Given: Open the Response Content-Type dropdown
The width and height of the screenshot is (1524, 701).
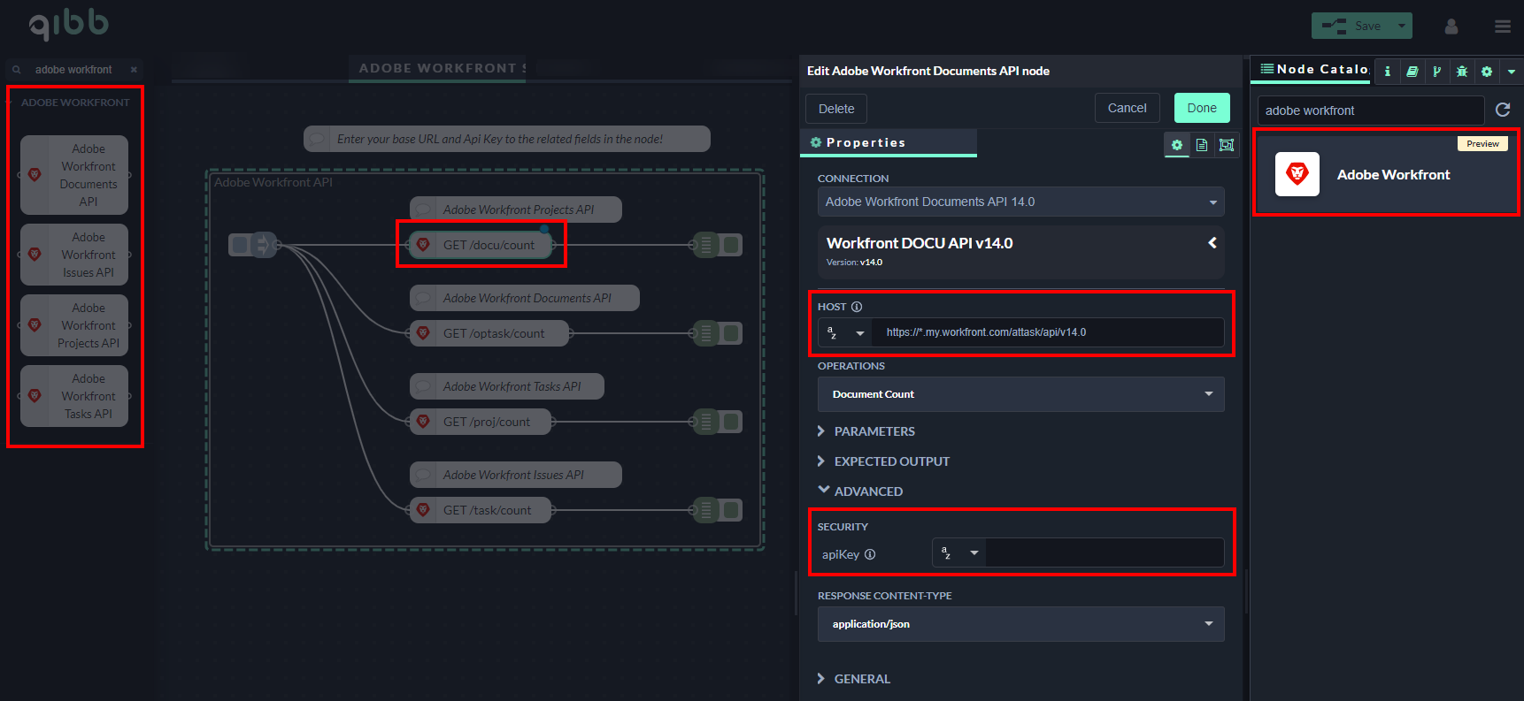Looking at the screenshot, I should 1020,624.
